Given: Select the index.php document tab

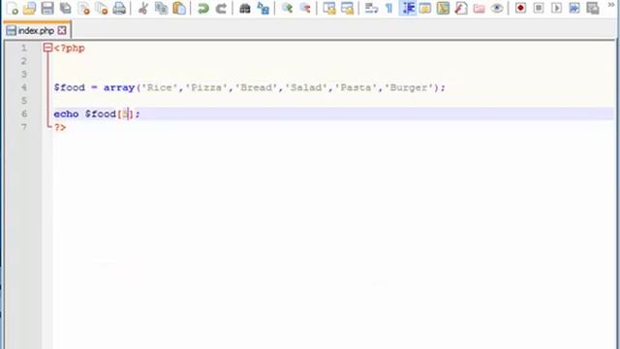Looking at the screenshot, I should pyautogui.click(x=36, y=30).
